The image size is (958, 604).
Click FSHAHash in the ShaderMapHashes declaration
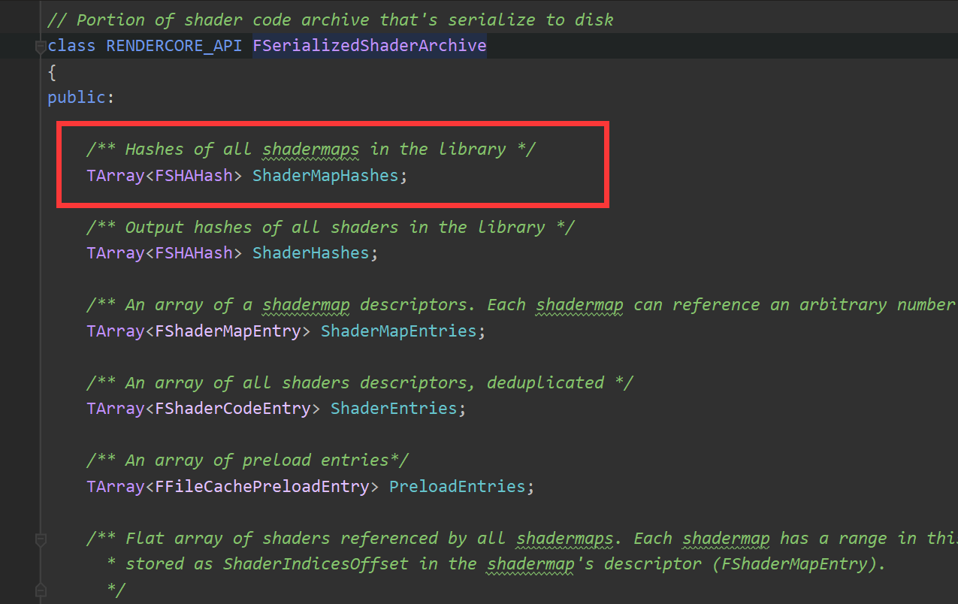coord(194,176)
